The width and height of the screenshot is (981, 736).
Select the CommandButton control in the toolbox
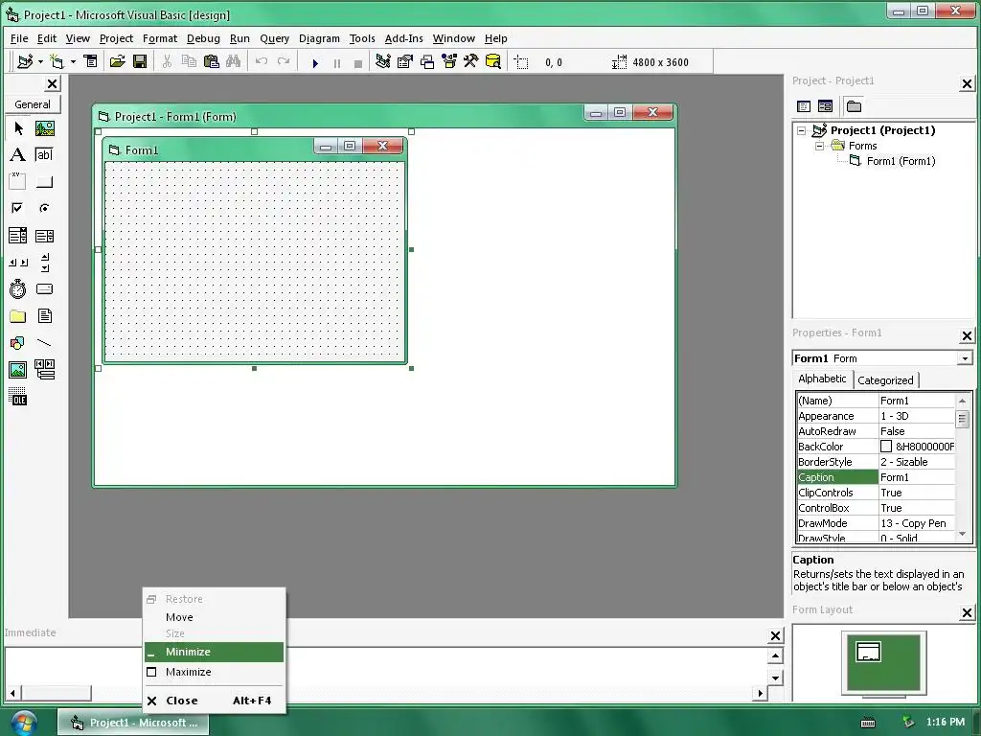coord(44,182)
